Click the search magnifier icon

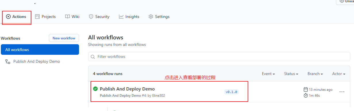click(93, 57)
